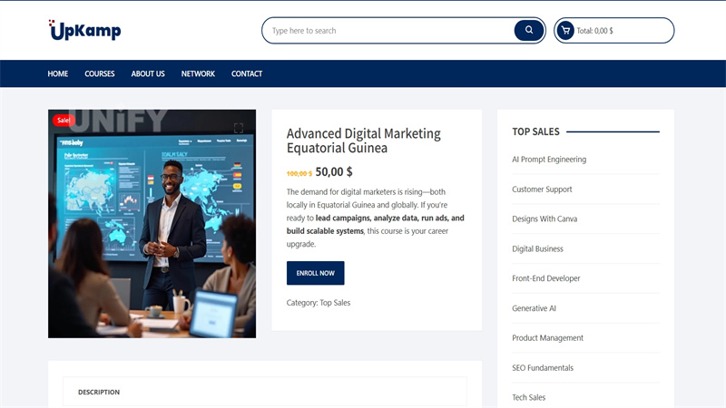Open the shopping cart icon
Image resolution: width=726 pixels, height=408 pixels.
(565, 31)
